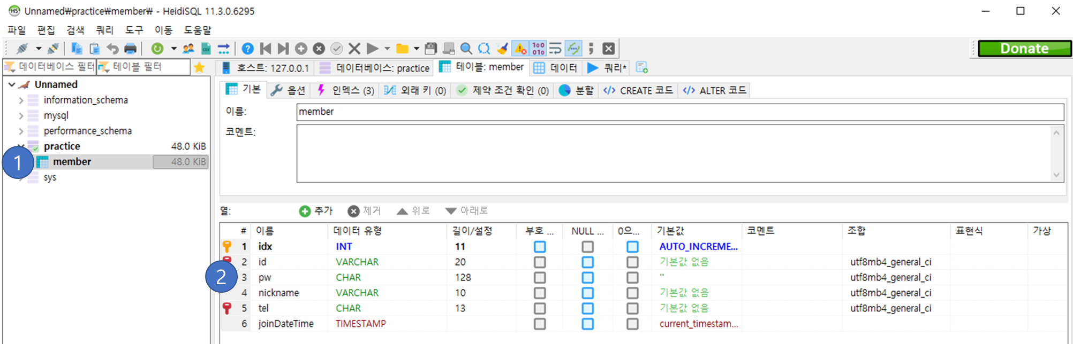Toggle NULL checkbox for nickname row
This screenshot has width=1073, height=344.
[x=588, y=293]
